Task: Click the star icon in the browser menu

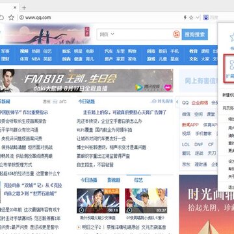Action: click(x=232, y=37)
